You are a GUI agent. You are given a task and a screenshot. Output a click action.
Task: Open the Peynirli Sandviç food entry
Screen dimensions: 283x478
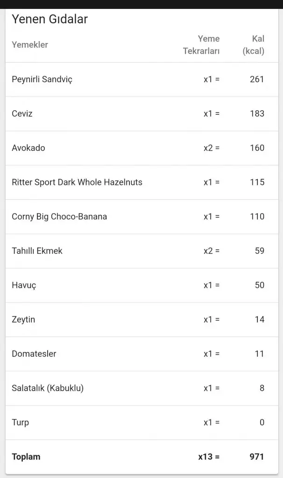42,79
